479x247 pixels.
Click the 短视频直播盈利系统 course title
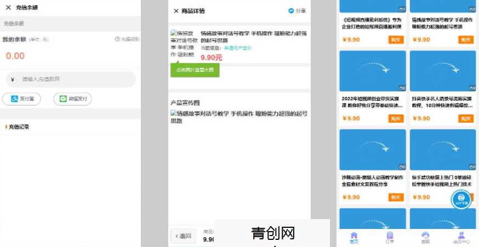coord(372,23)
